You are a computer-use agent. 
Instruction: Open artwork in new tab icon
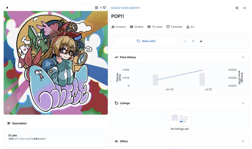96,7
